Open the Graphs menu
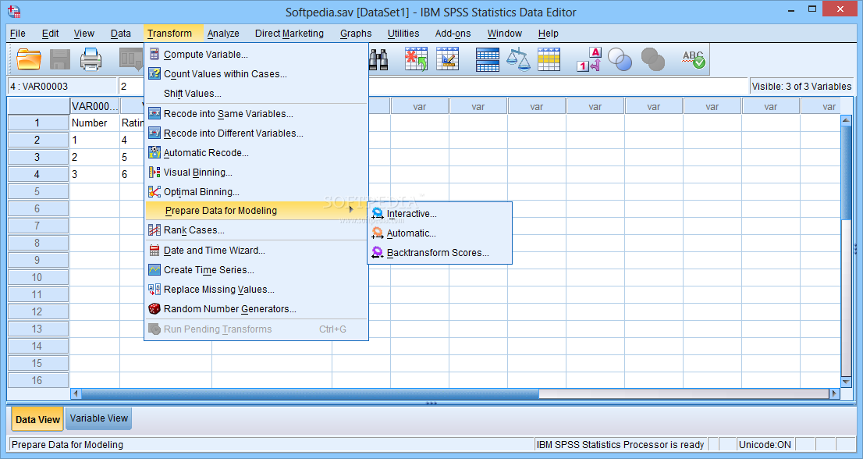 (x=356, y=33)
